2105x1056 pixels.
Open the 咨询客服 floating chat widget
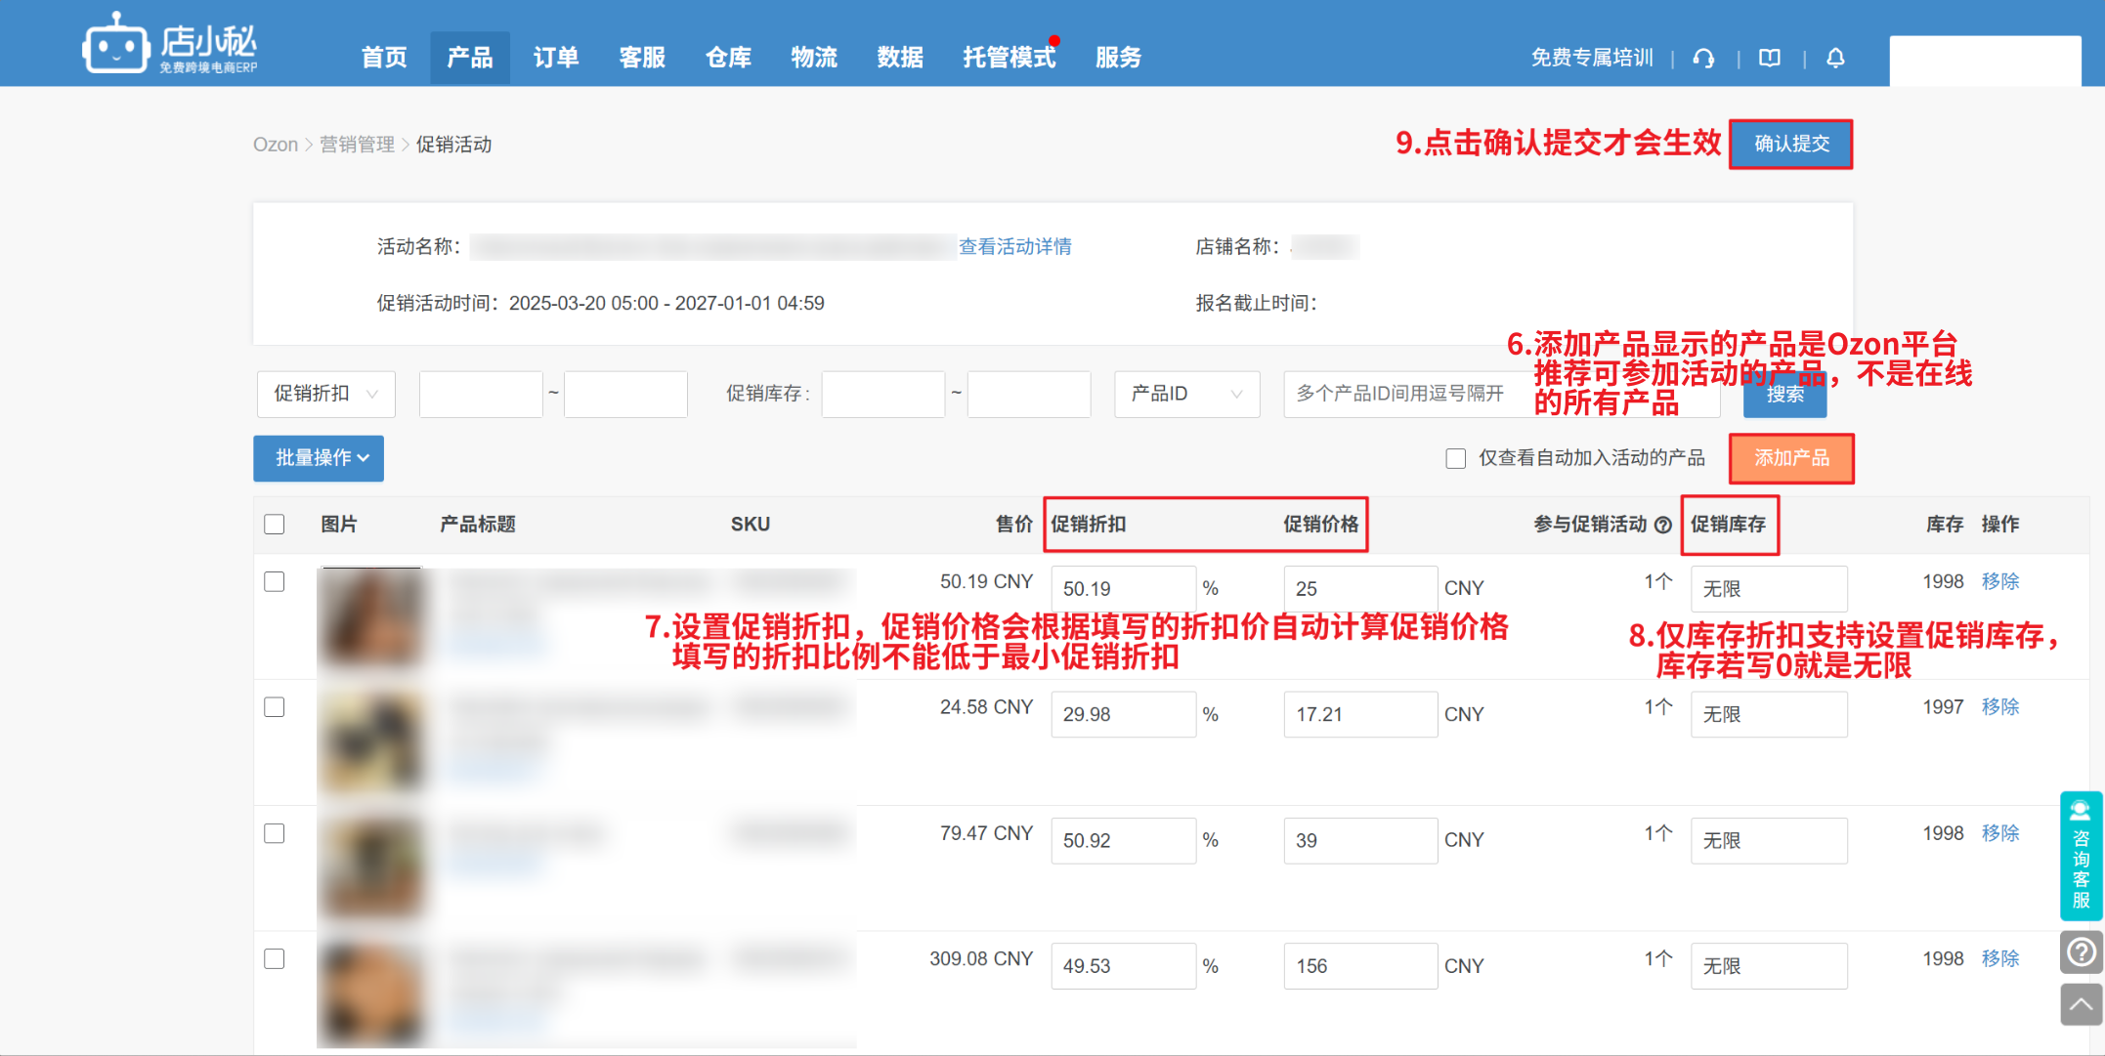[x=2081, y=855]
